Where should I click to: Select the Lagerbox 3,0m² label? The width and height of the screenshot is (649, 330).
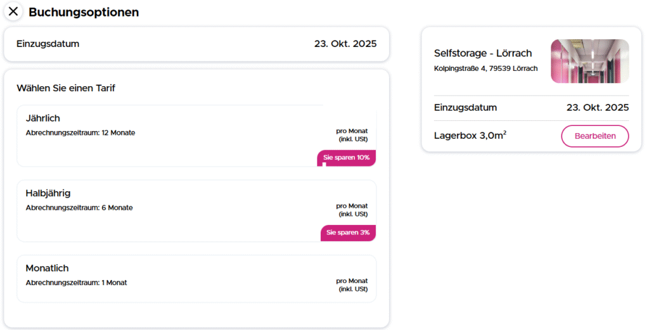(x=470, y=136)
